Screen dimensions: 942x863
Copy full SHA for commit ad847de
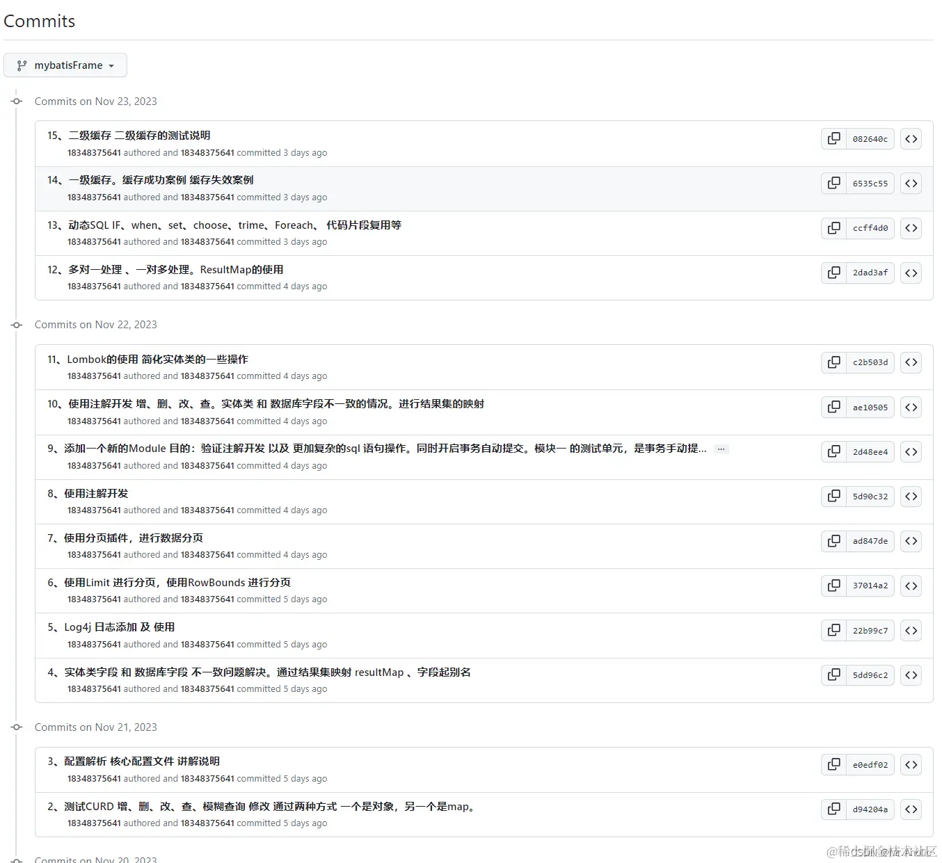tap(833, 541)
